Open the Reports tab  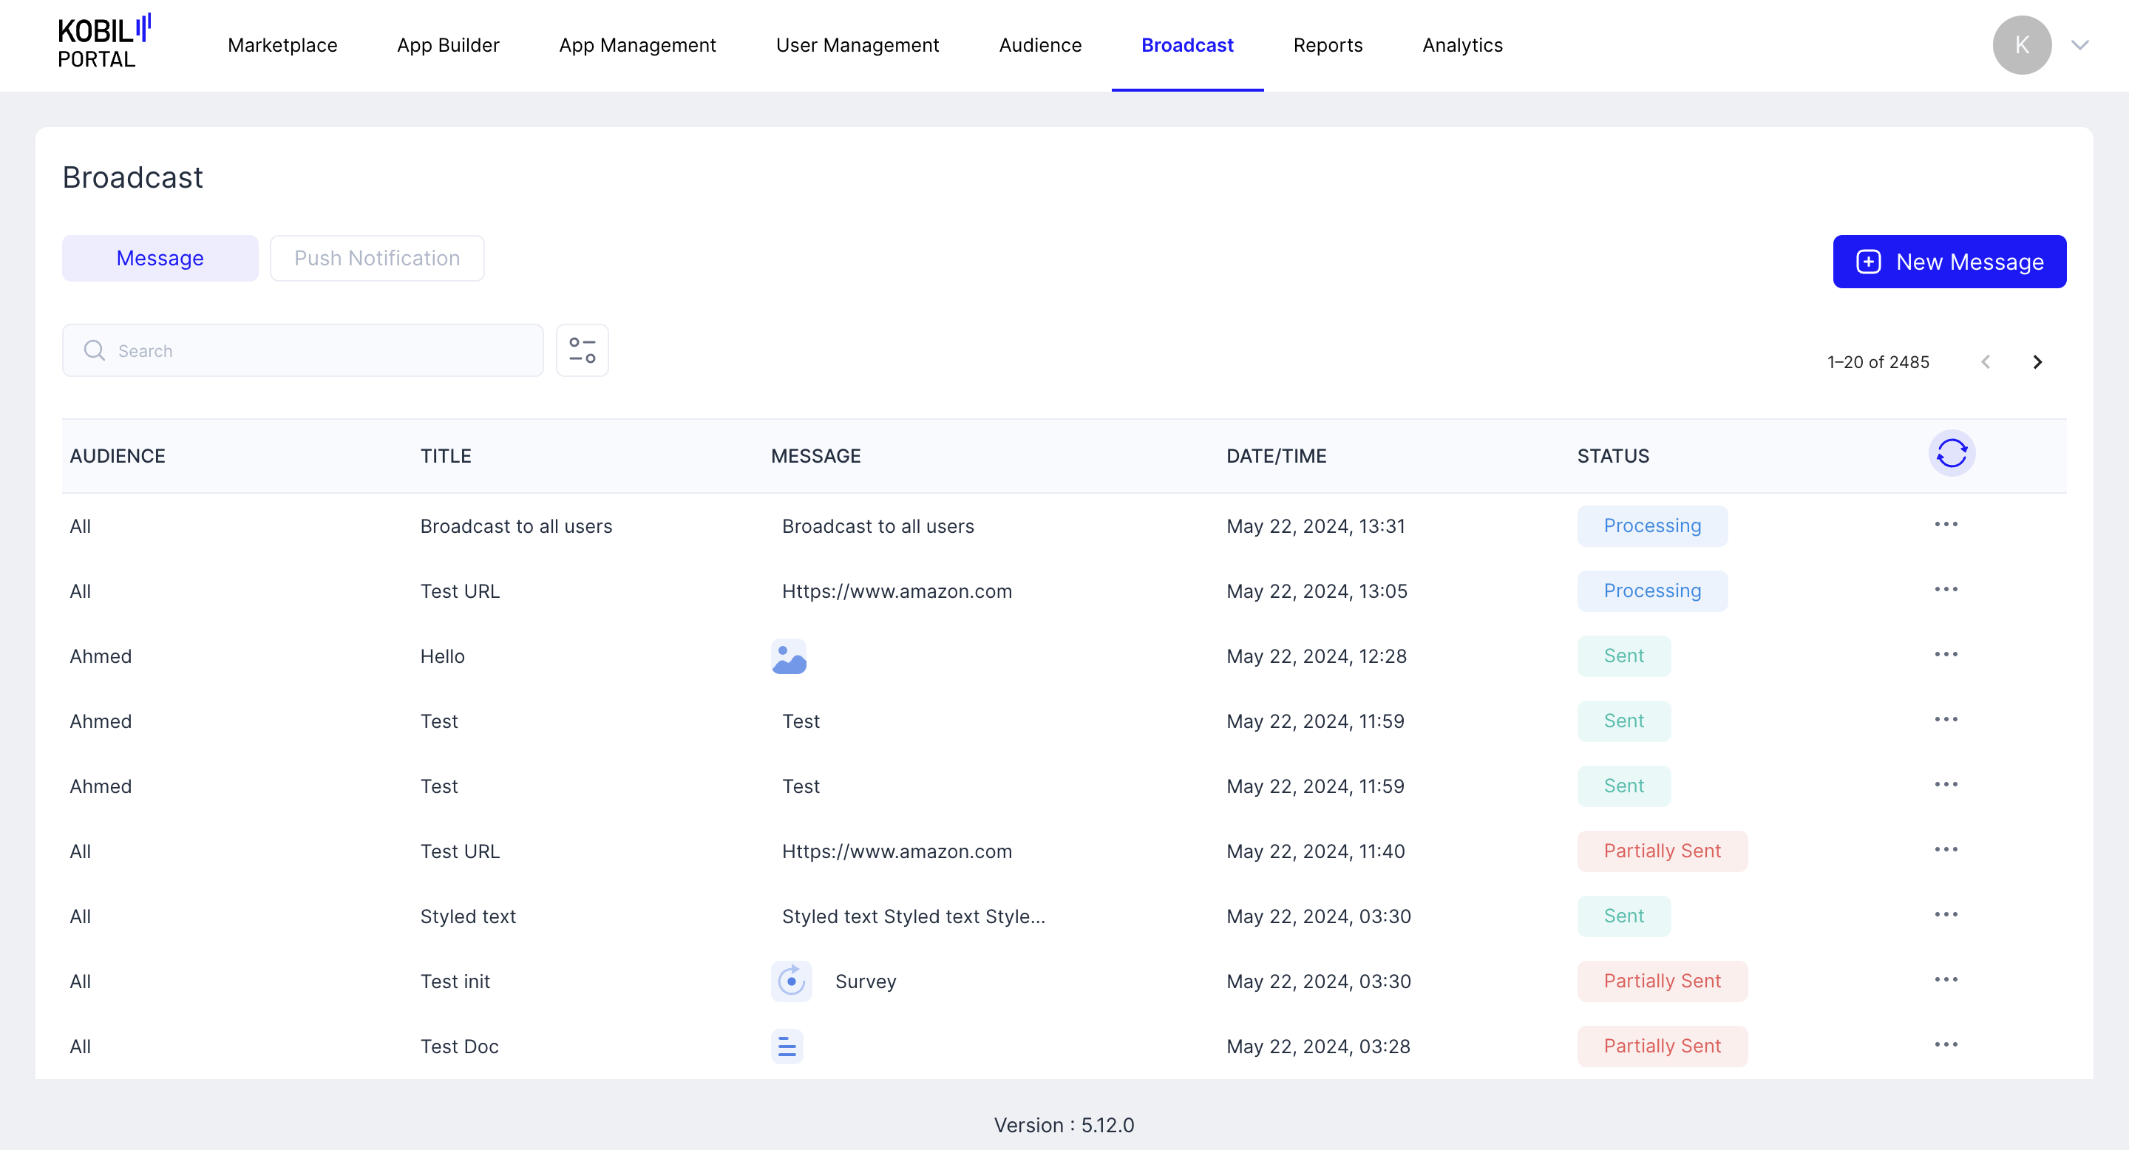[1328, 45]
